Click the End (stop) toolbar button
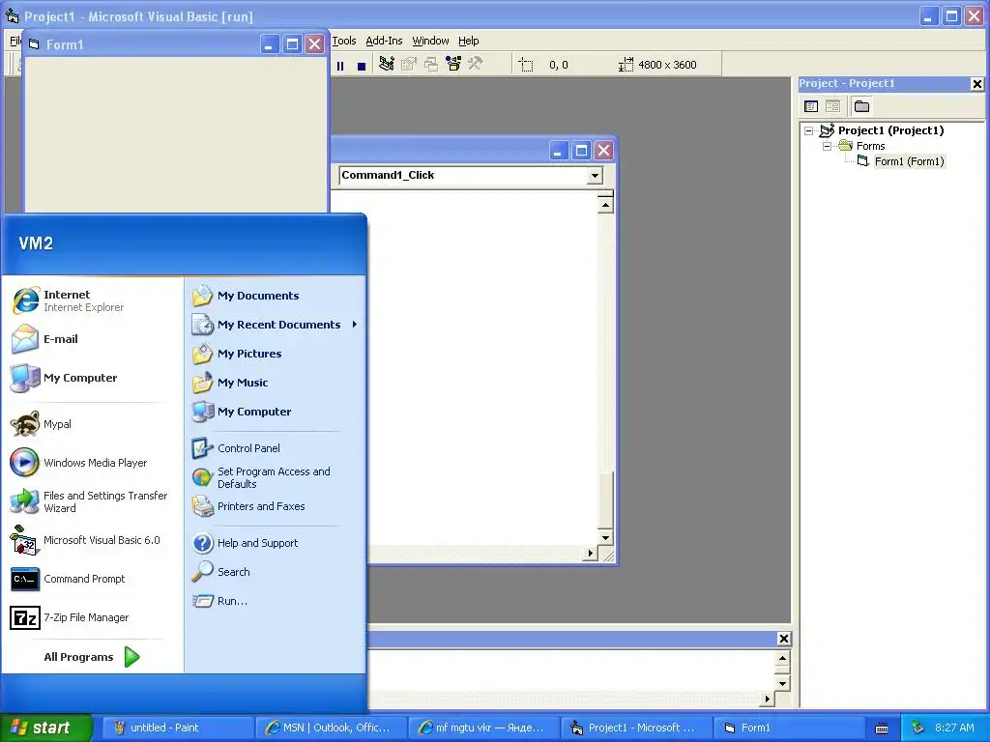 pos(362,65)
